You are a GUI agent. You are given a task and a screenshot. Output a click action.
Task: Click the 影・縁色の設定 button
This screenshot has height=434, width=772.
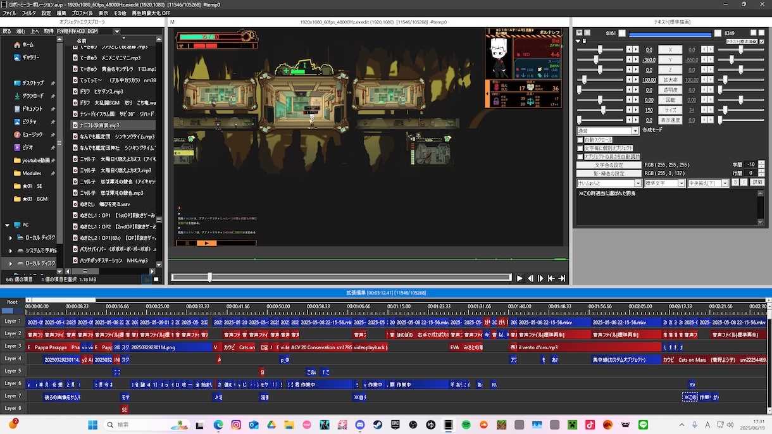(609, 173)
